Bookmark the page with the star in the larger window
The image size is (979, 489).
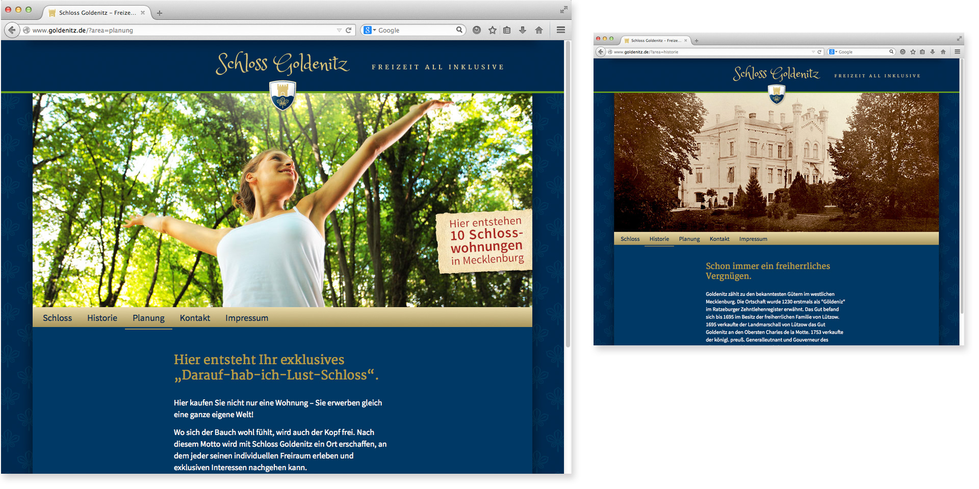click(x=492, y=30)
